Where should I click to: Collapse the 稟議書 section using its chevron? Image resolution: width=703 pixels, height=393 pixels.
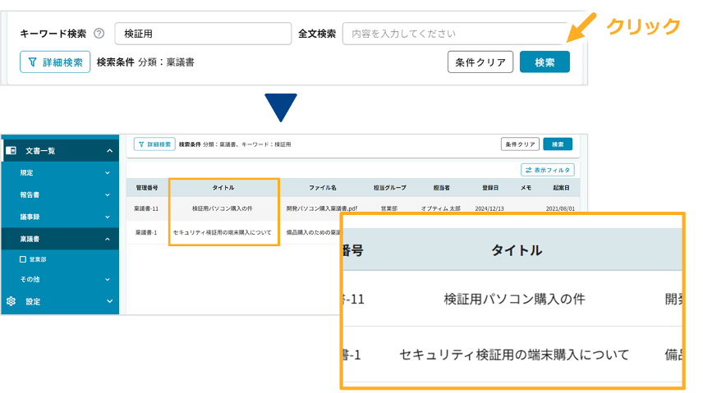pyautogui.click(x=108, y=239)
